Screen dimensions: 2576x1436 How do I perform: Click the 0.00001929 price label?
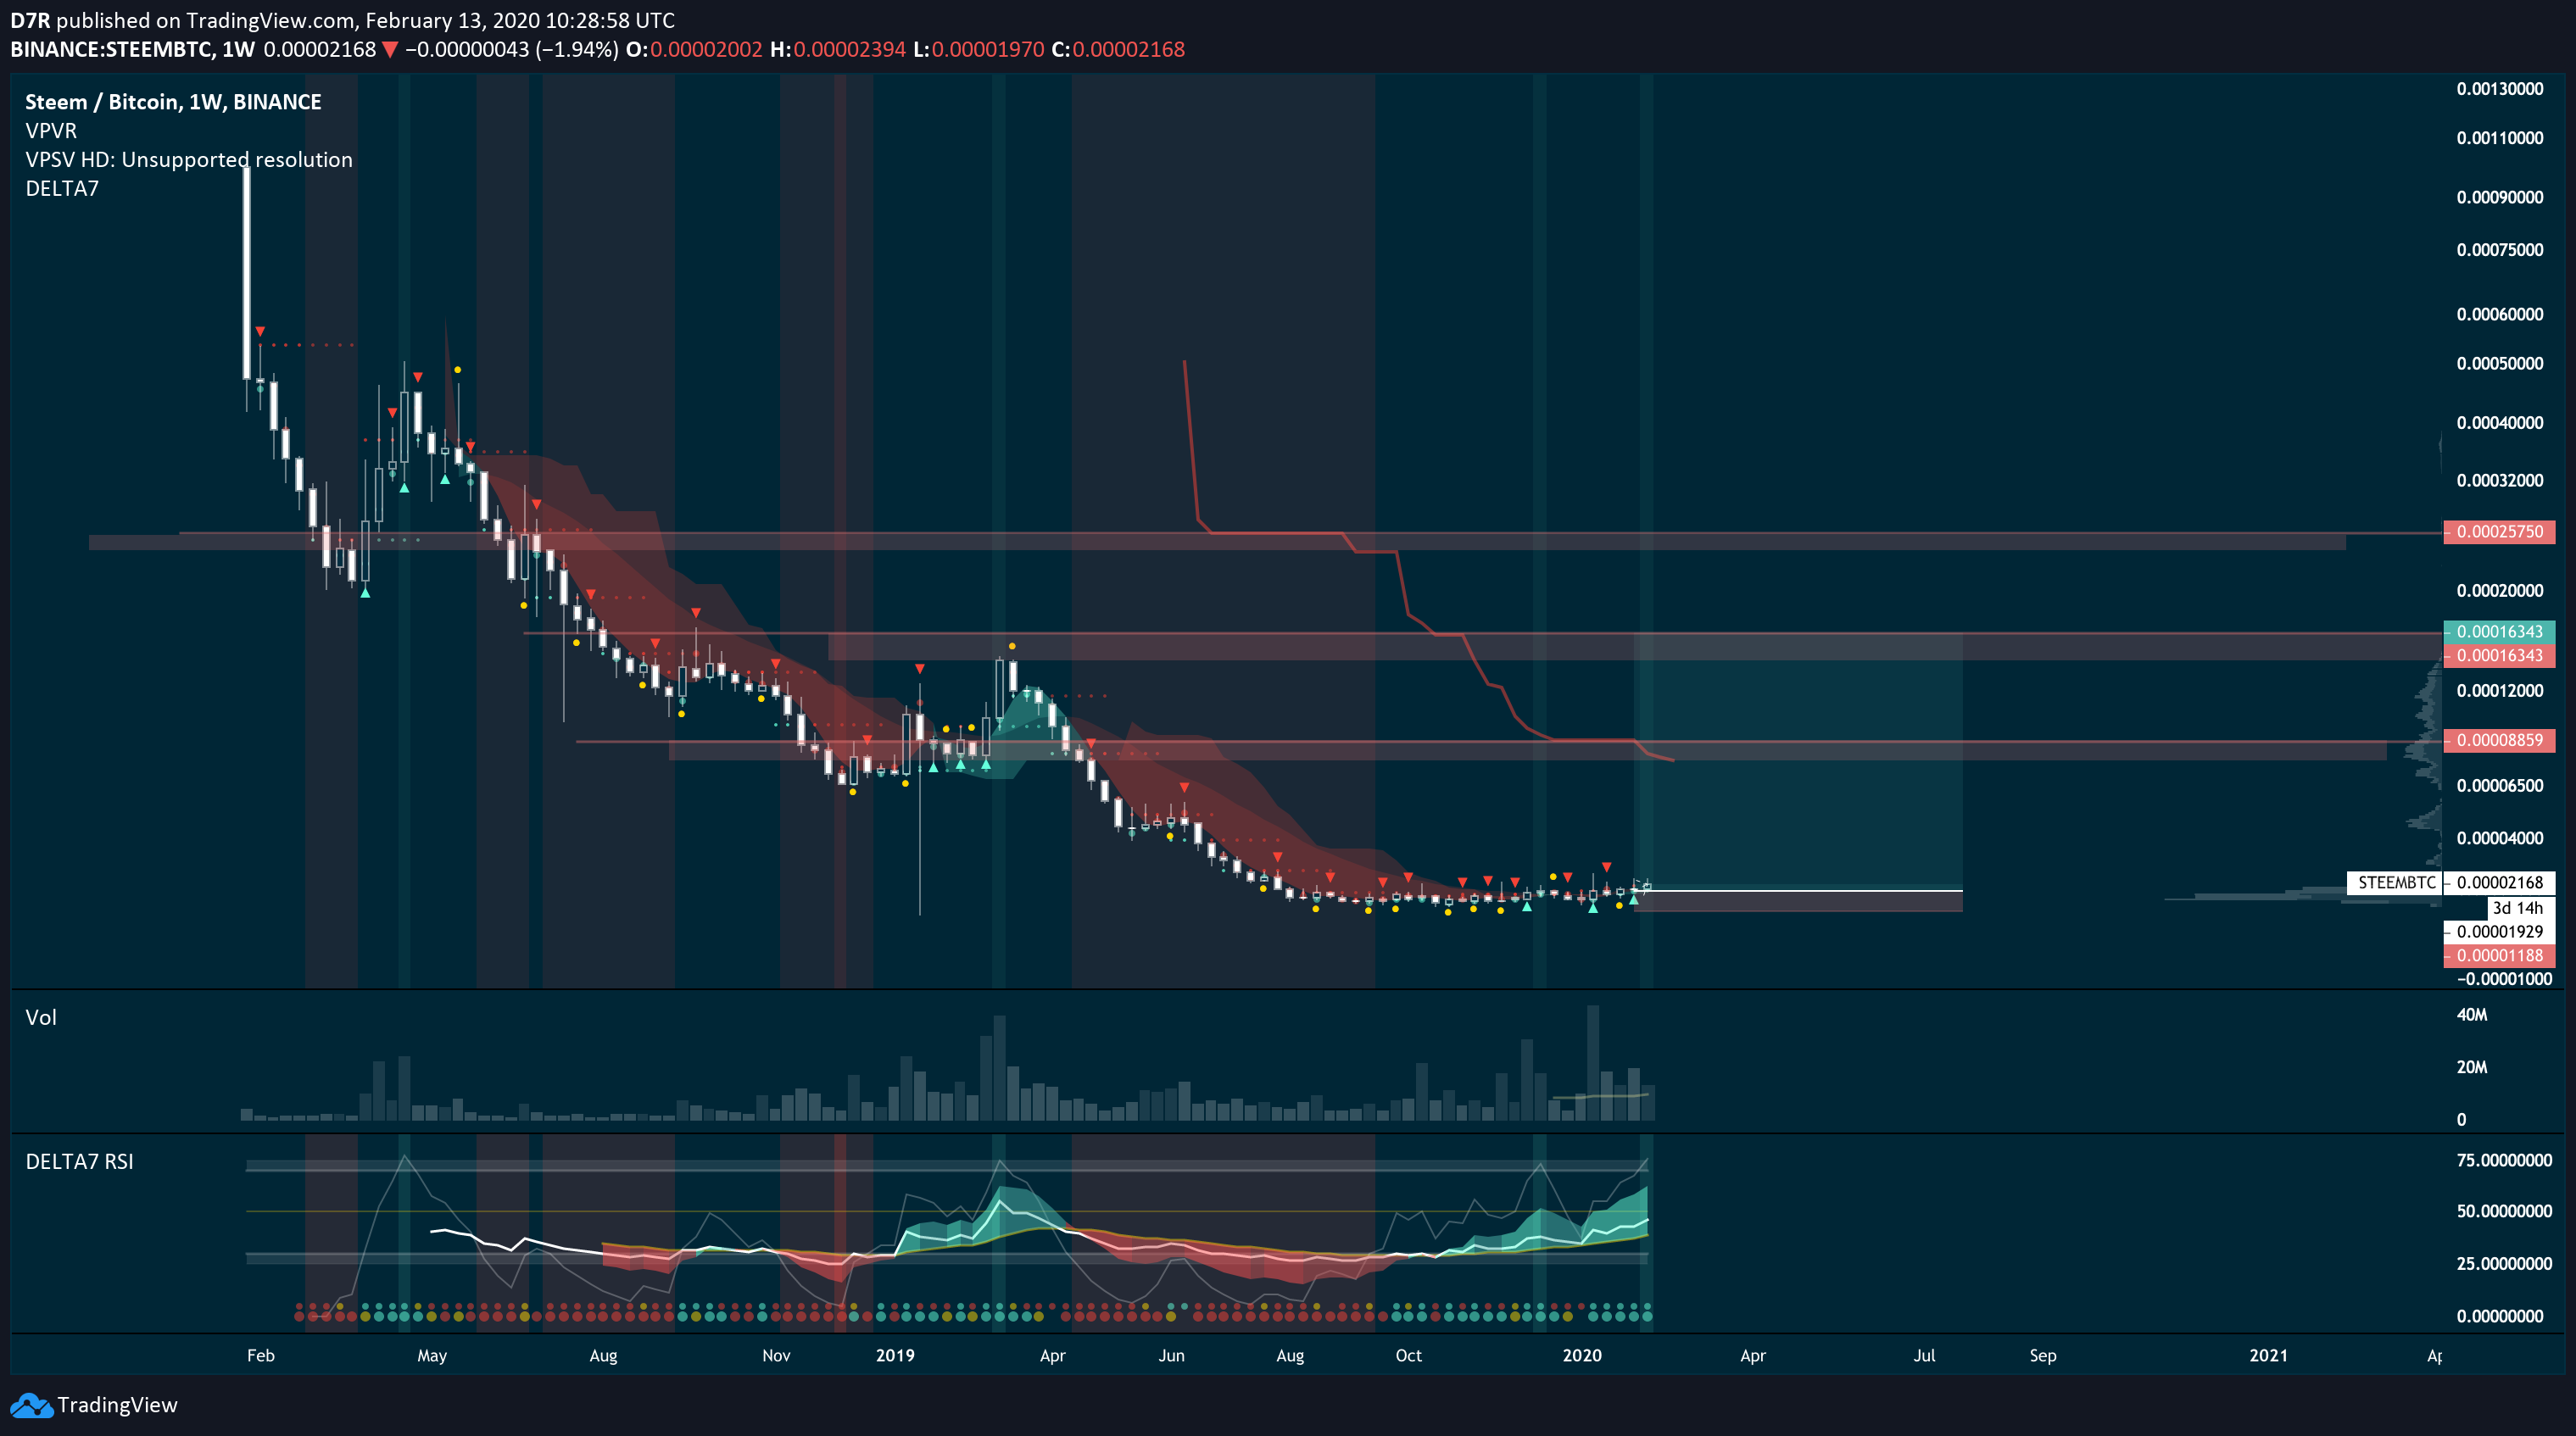pos(2499,932)
